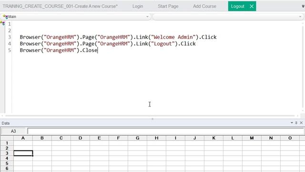Click the .Click method on line 3
Image resolution: width=305 pixels, height=172 pixels.
(208, 37)
